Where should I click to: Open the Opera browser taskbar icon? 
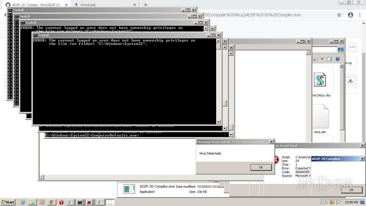61,202
